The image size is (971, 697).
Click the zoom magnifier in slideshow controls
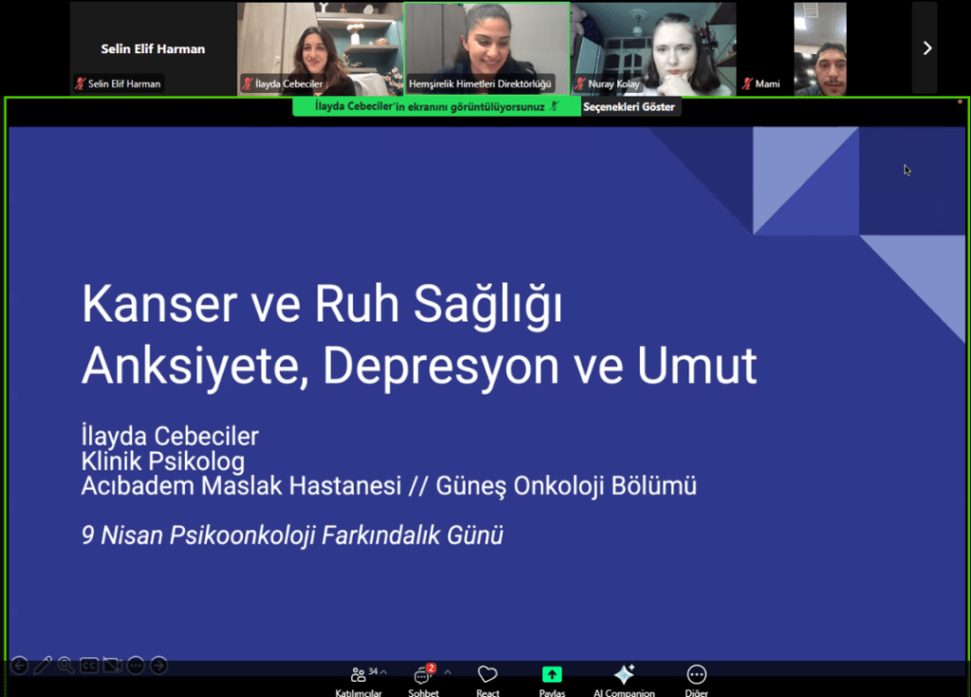click(x=65, y=666)
